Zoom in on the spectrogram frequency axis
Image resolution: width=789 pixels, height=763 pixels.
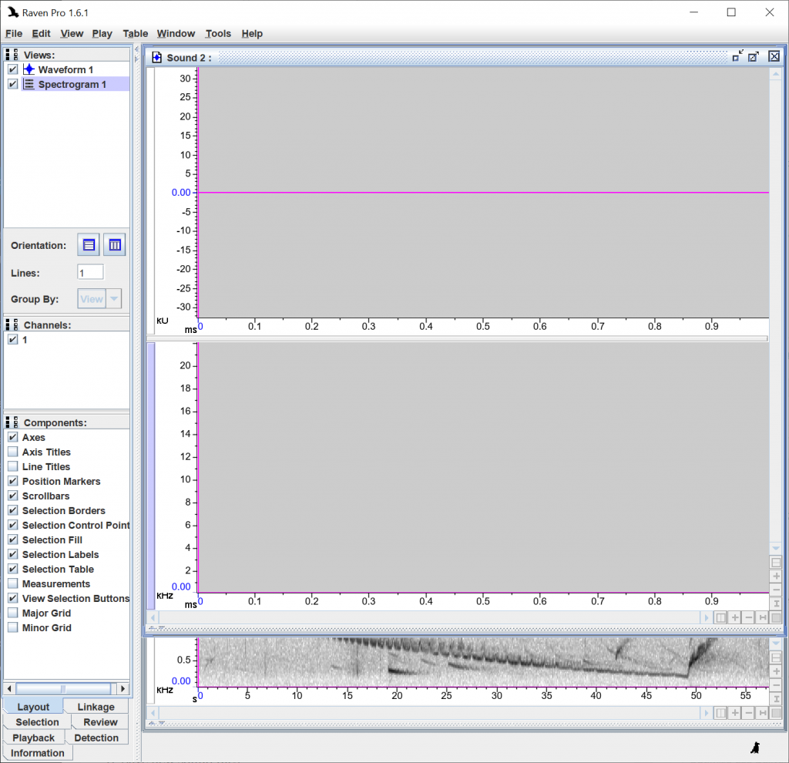pos(776,575)
